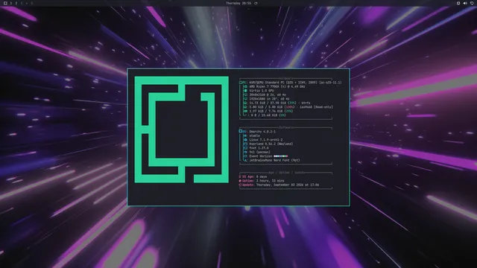Click the terminal icon beside foot 1.27.6
The width and height of the screenshot is (477, 268).
point(245,148)
